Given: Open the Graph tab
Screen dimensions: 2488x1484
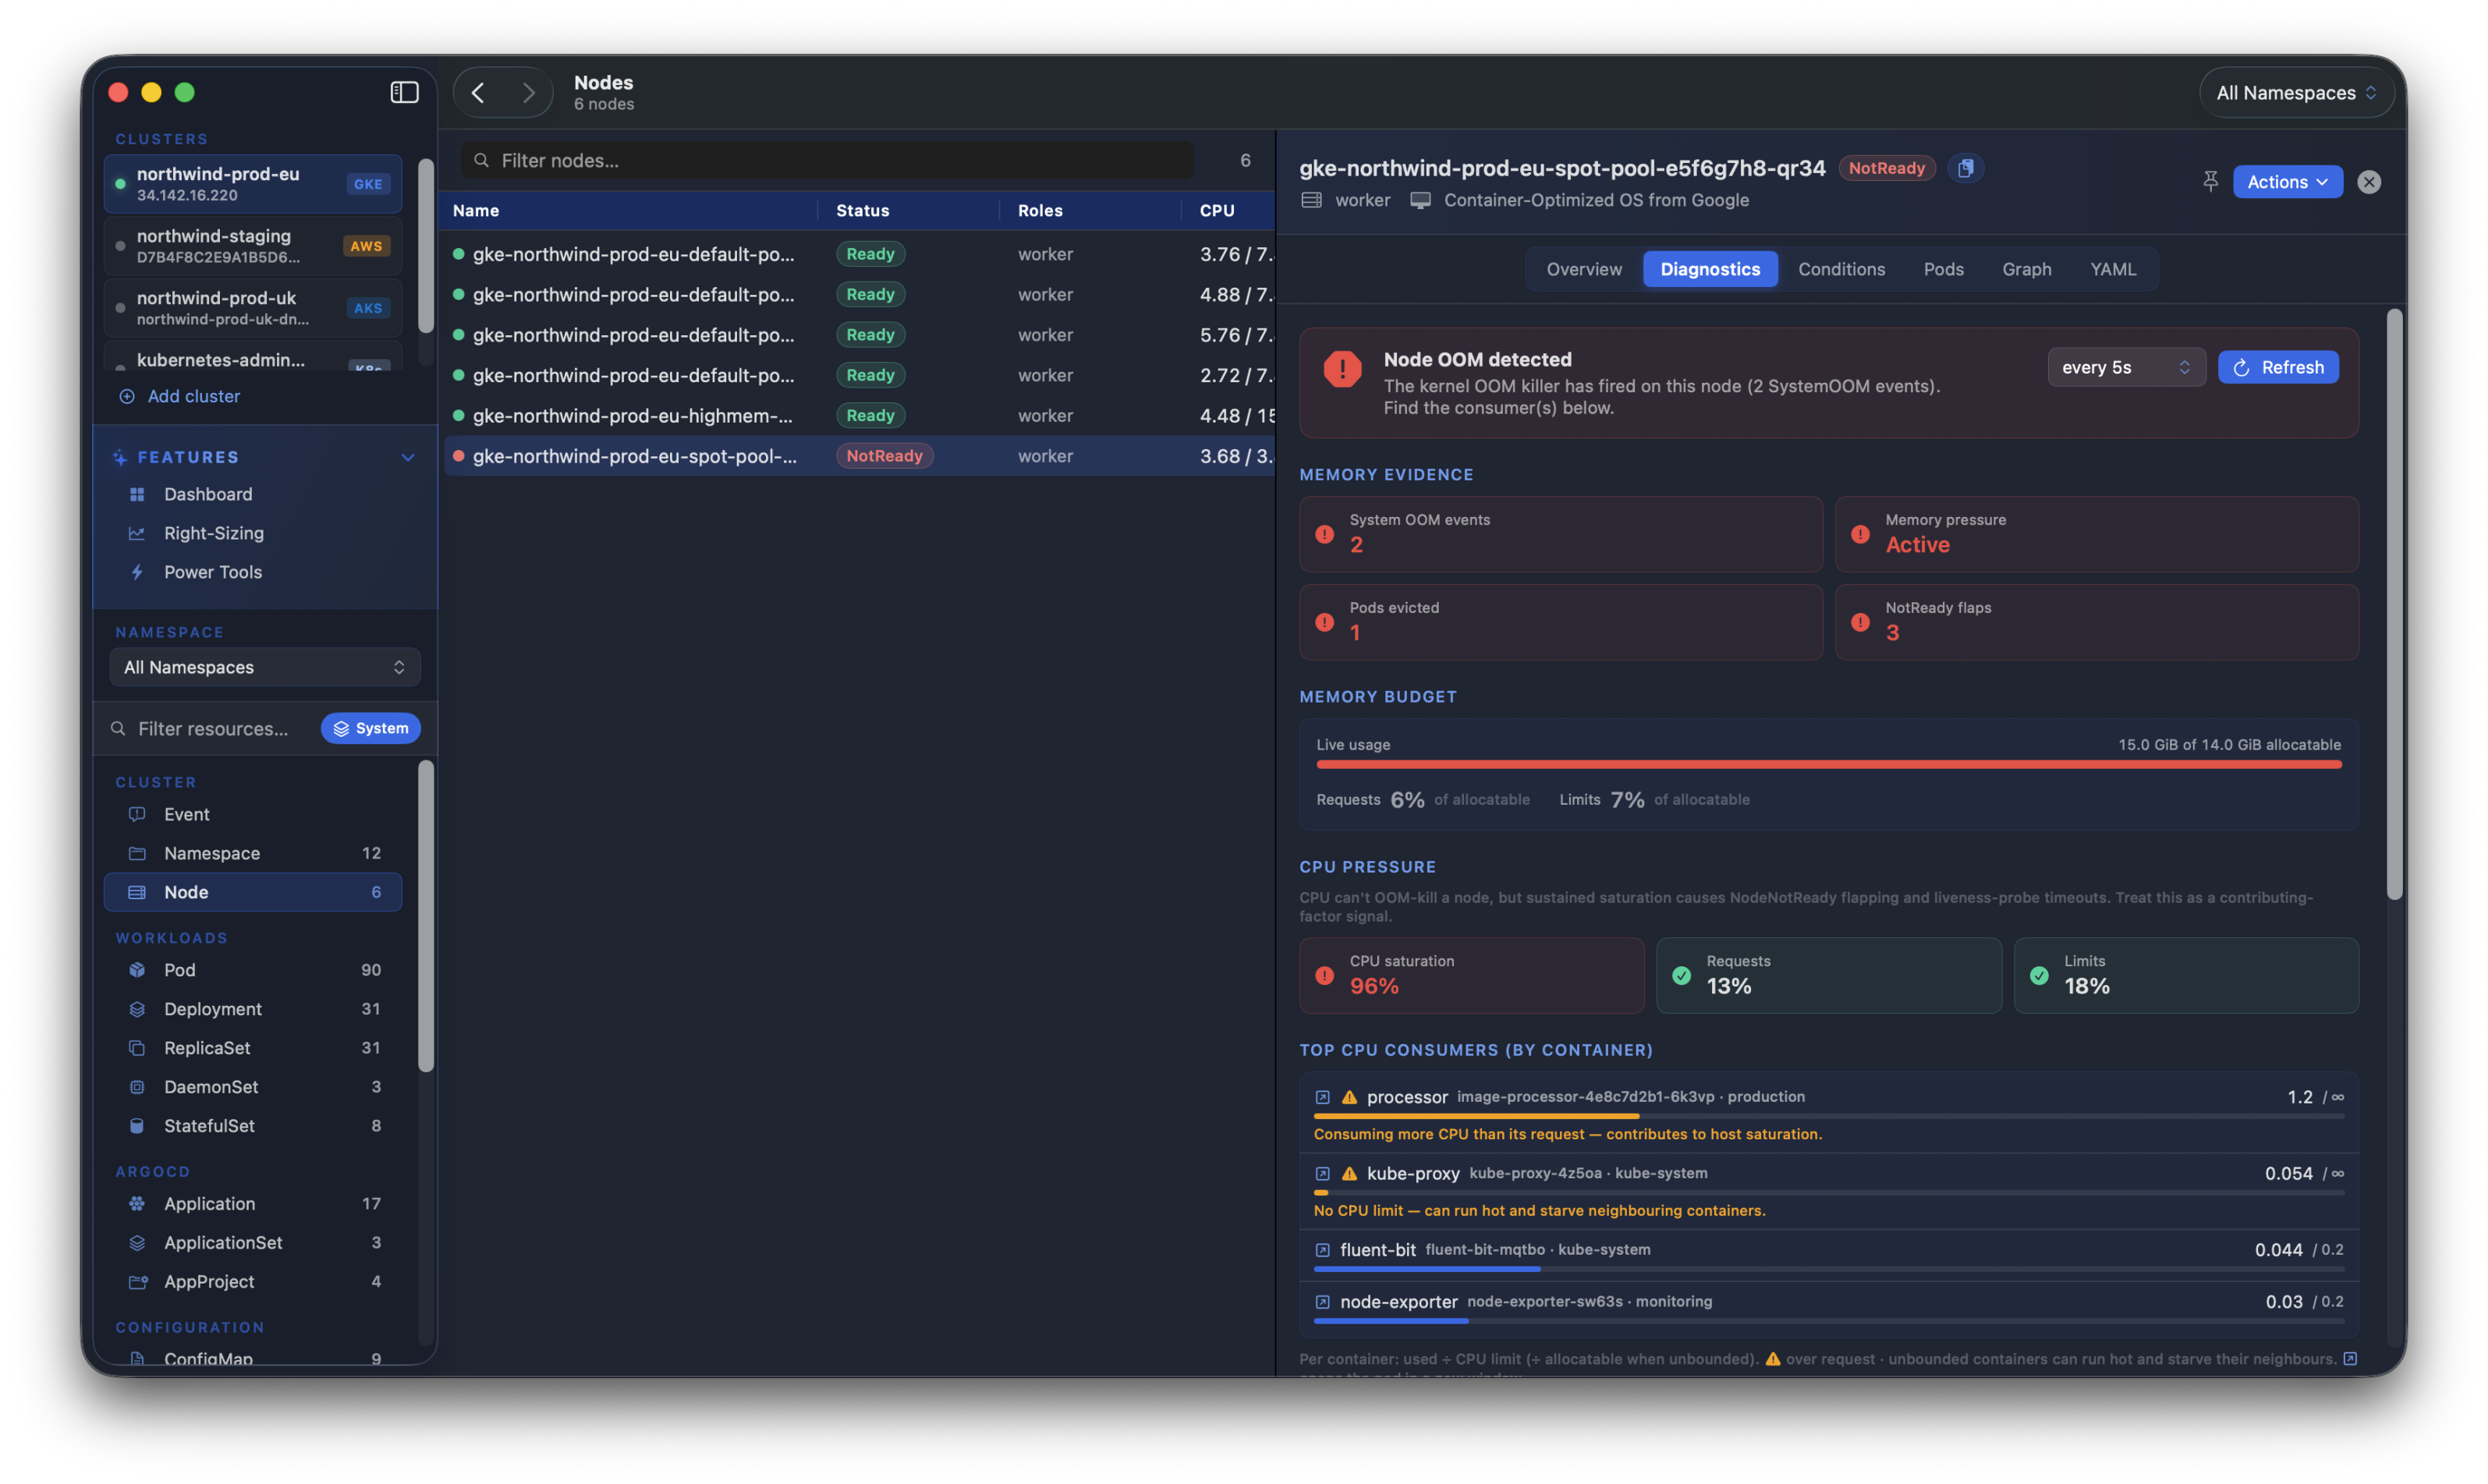Looking at the screenshot, I should [2026, 269].
